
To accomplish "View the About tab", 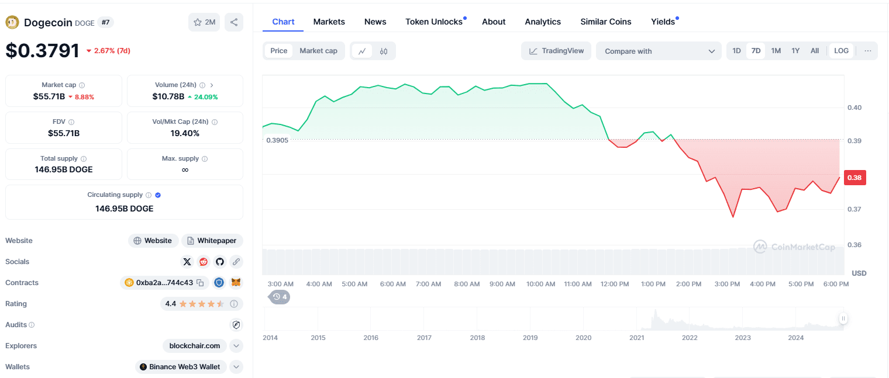I will [494, 22].
